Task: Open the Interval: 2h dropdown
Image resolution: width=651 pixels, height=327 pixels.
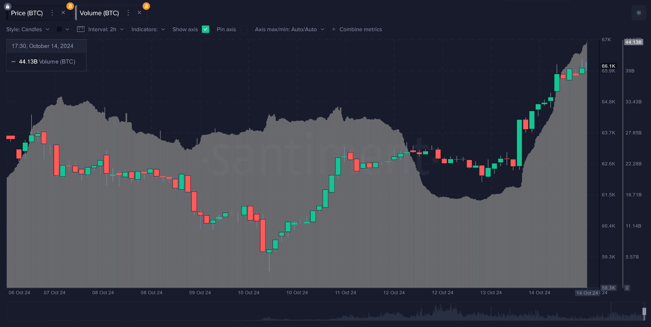Action: click(x=106, y=29)
